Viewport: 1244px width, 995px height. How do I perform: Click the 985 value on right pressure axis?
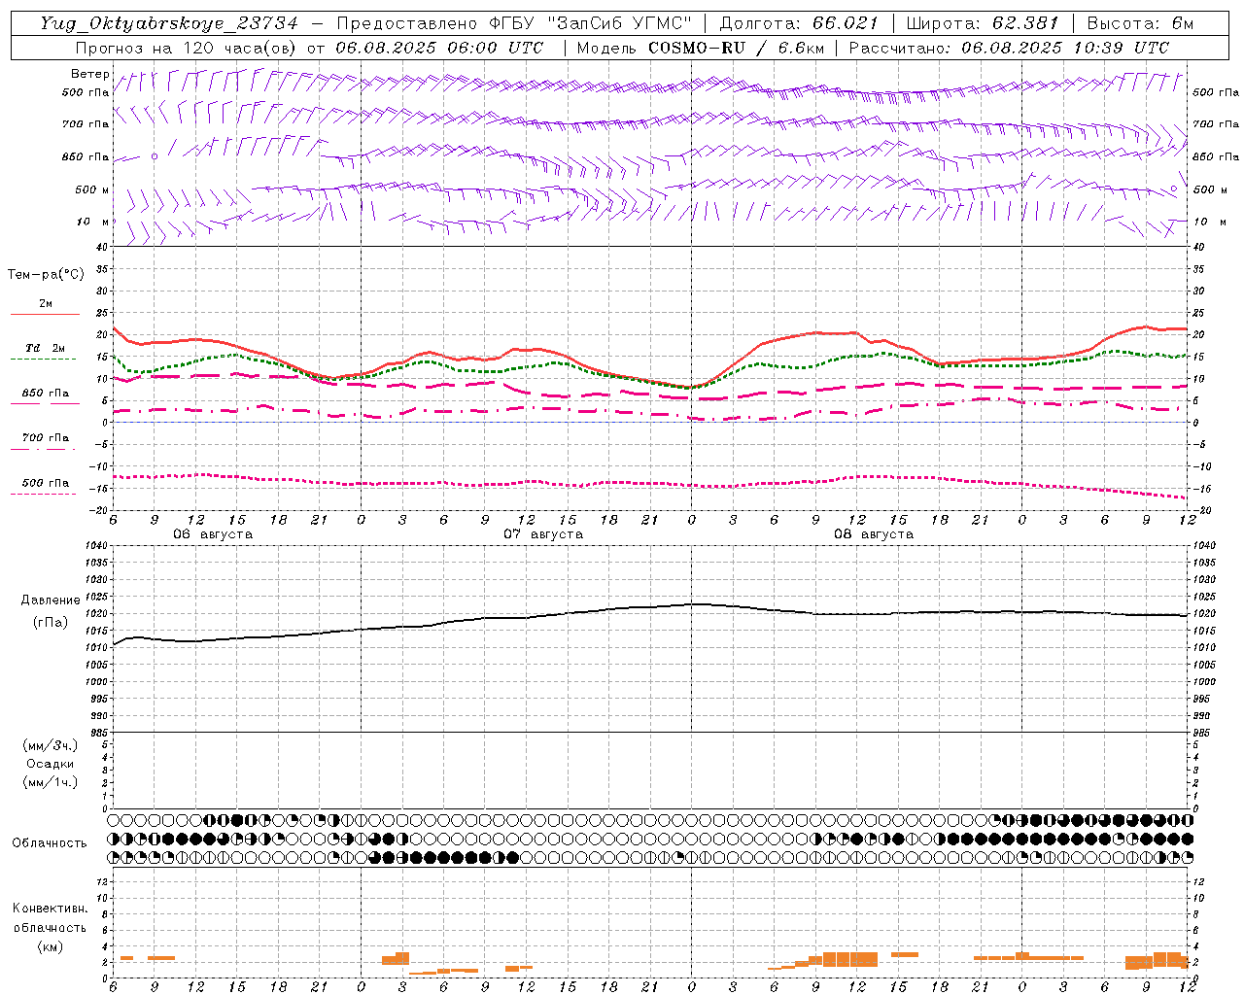coord(1203,733)
